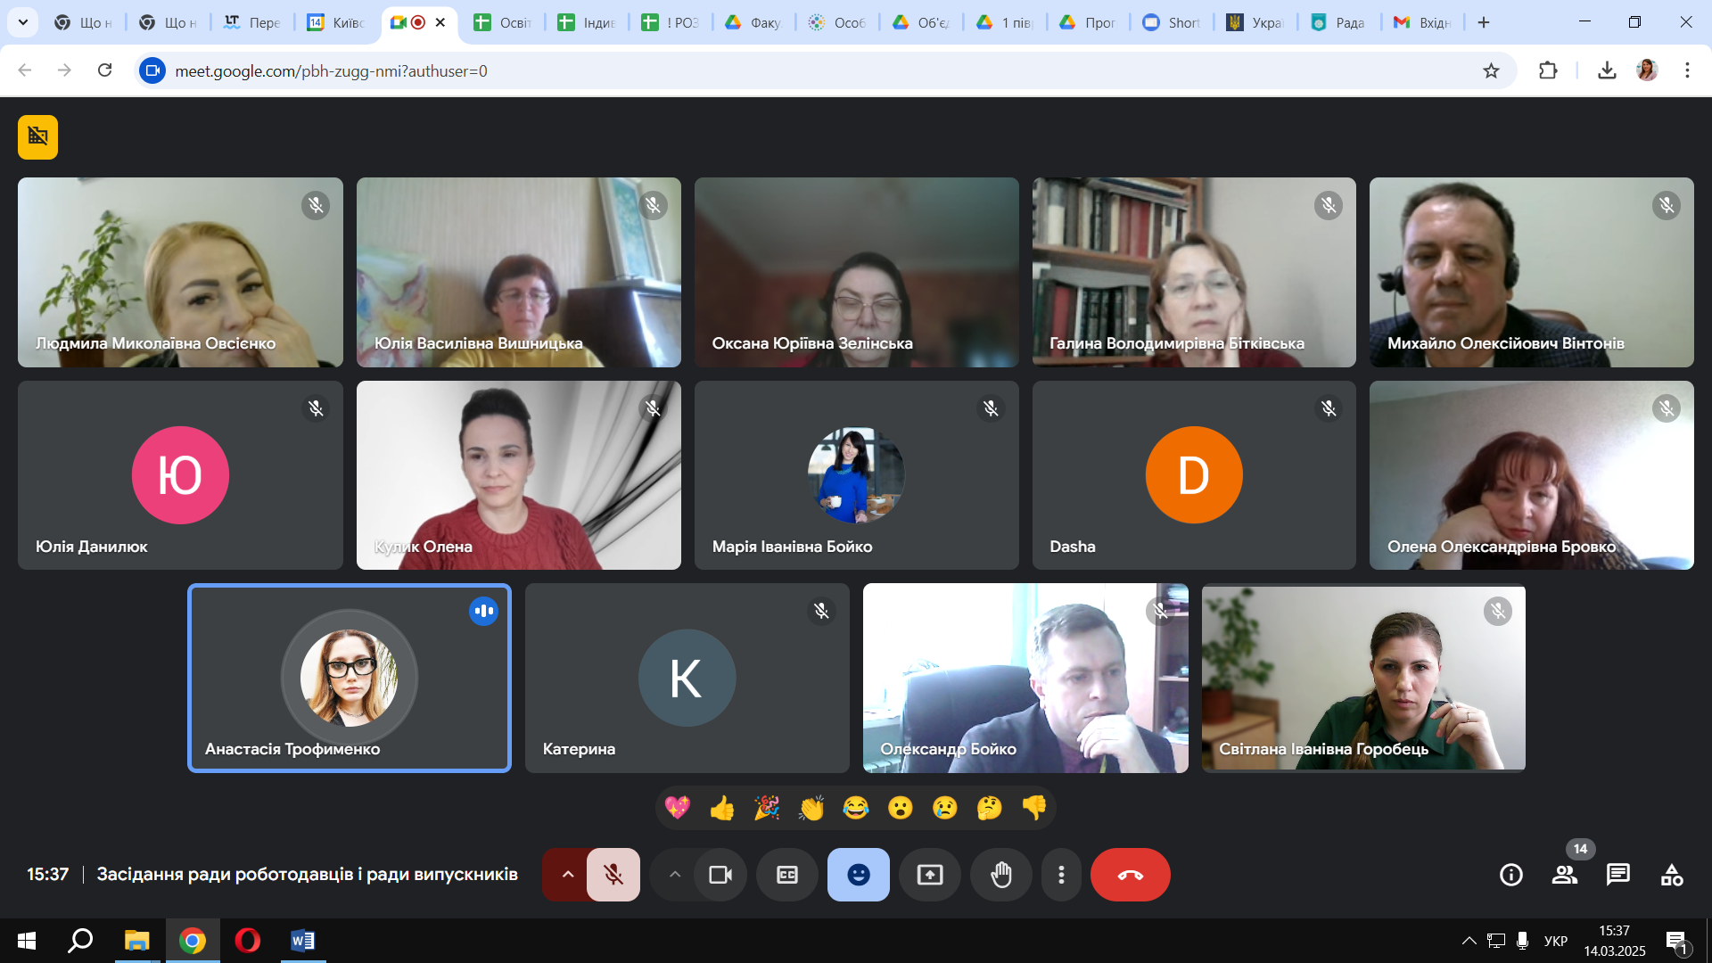Viewport: 1712px width, 963px height.
Task: Open the activities panel
Action: click(x=1671, y=875)
